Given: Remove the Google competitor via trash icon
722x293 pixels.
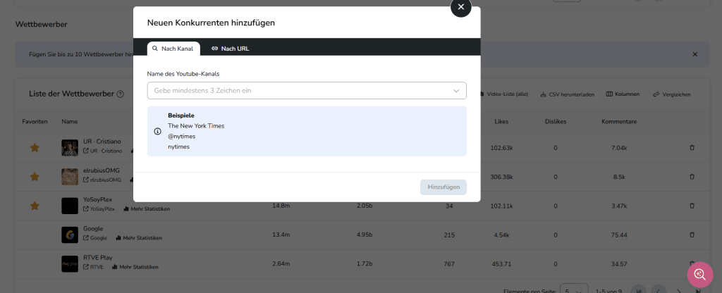Looking at the screenshot, I should [691, 235].
